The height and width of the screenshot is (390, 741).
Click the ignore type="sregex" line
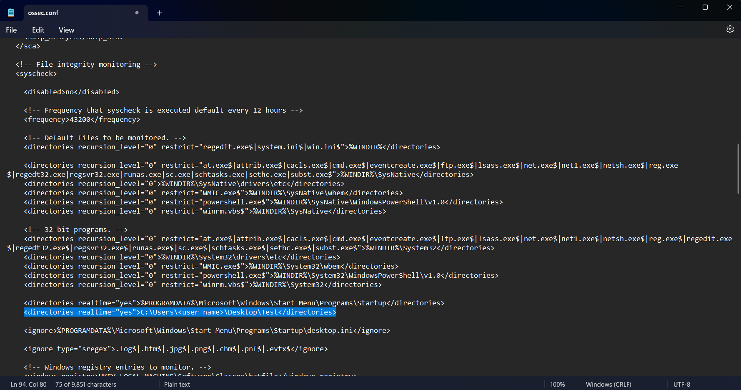176,349
